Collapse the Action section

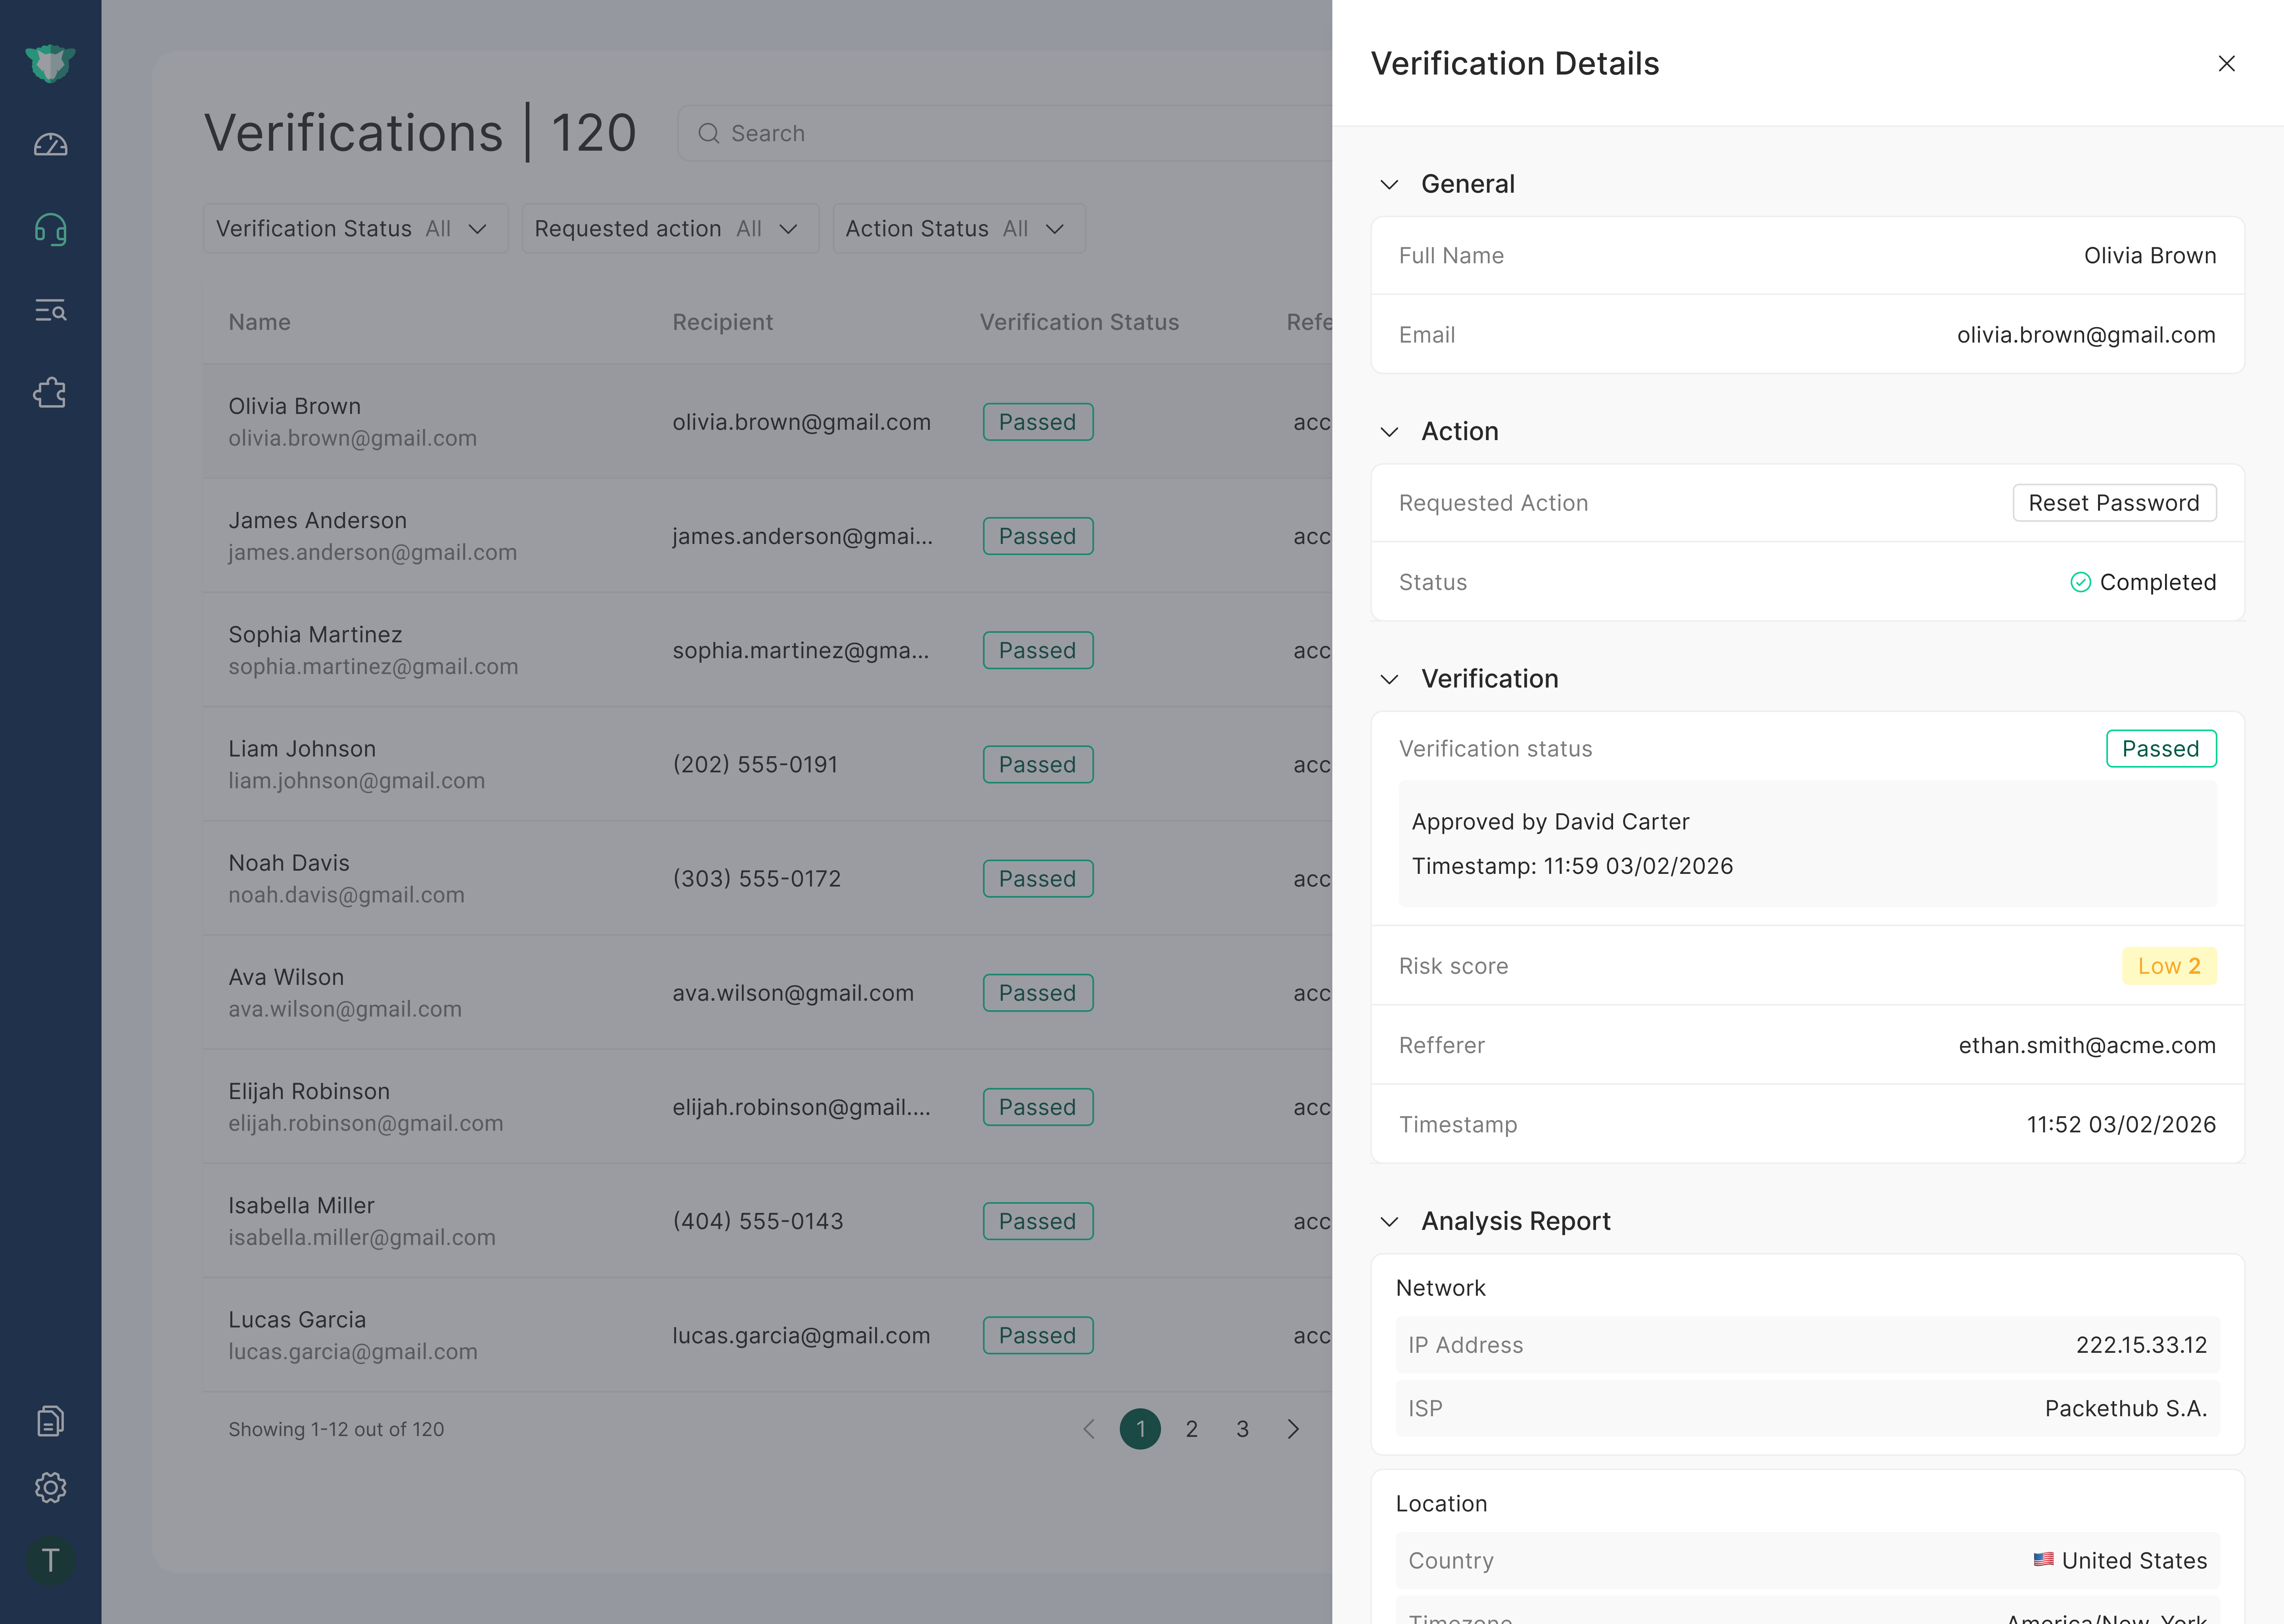click(1389, 432)
